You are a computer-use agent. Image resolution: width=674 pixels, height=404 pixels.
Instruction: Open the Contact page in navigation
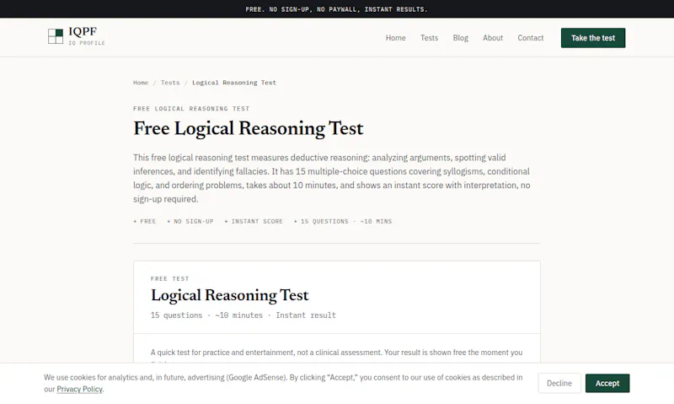pos(531,38)
